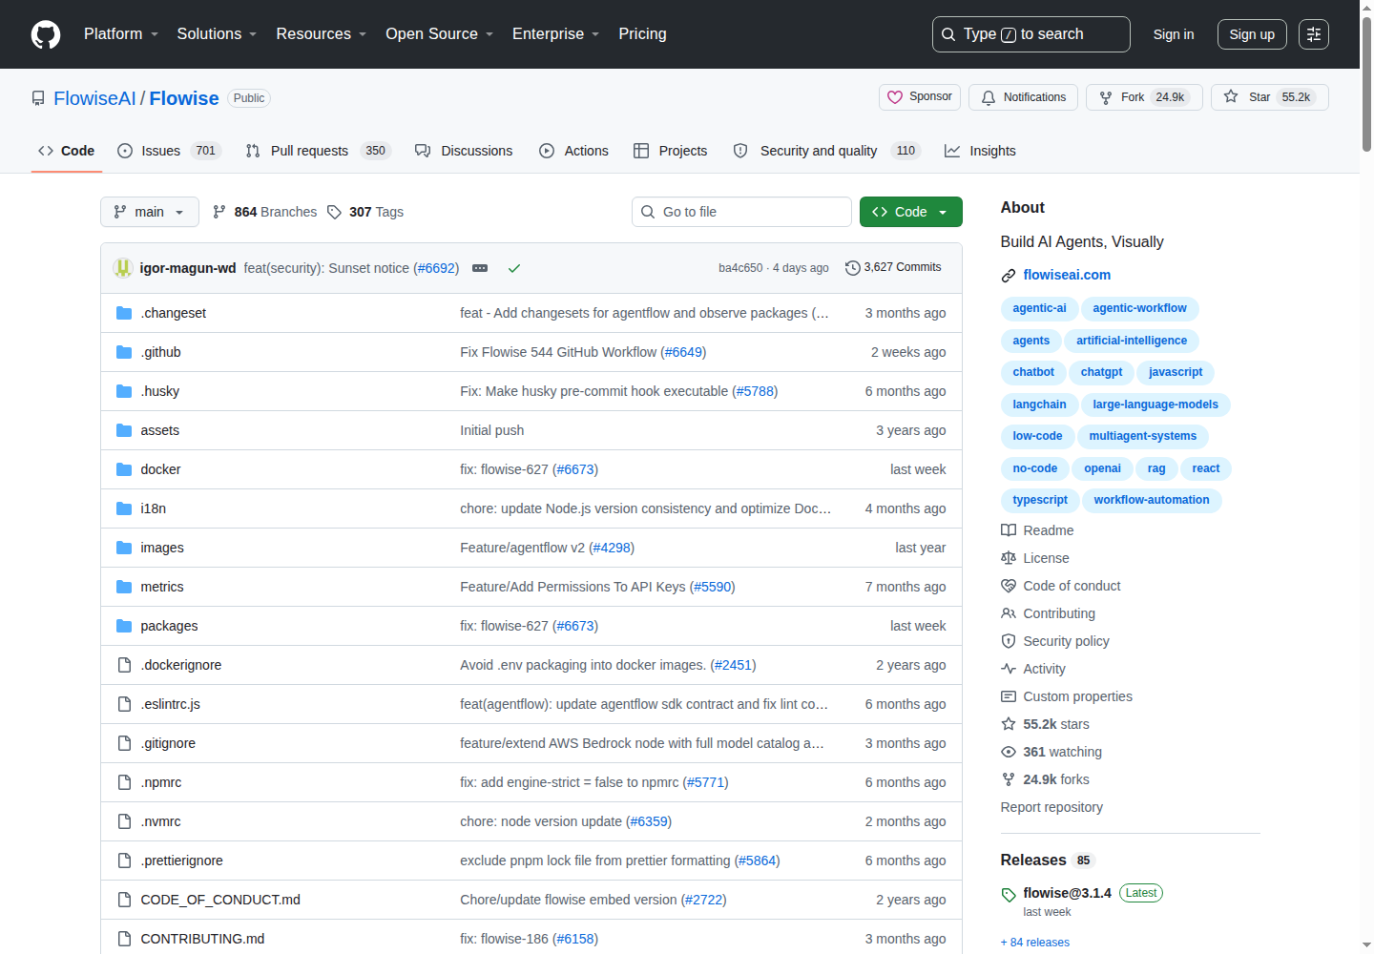Open the packages folder row
This screenshot has width=1374, height=954.
tap(531, 626)
